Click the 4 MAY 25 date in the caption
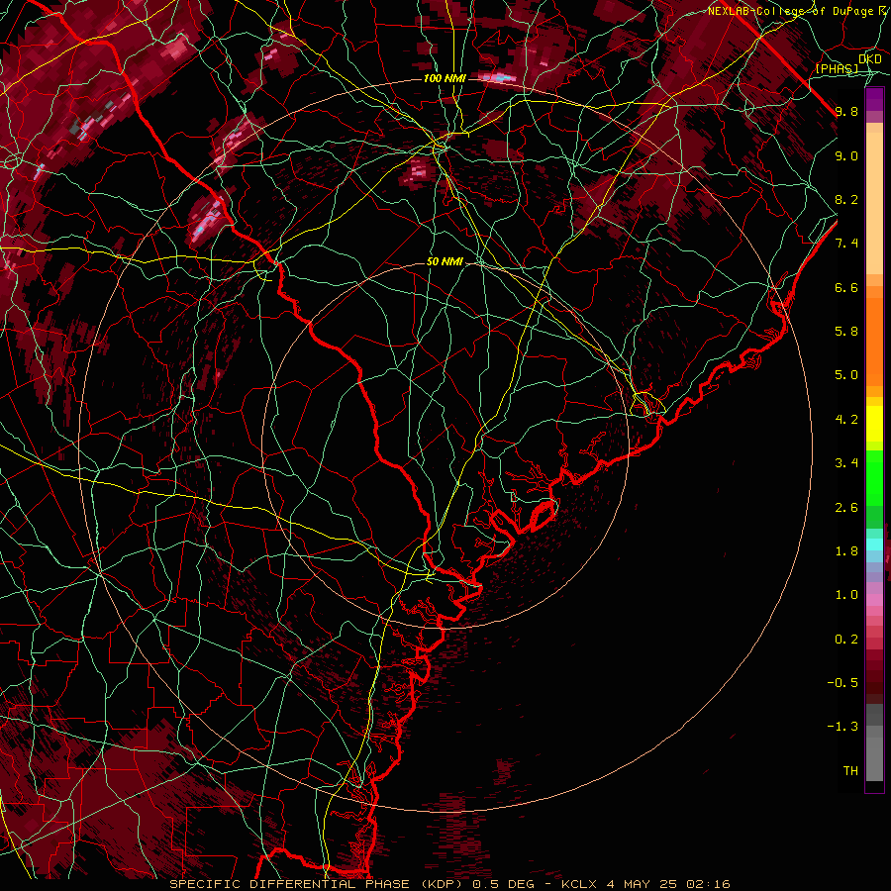The height and width of the screenshot is (891, 891). point(643,884)
